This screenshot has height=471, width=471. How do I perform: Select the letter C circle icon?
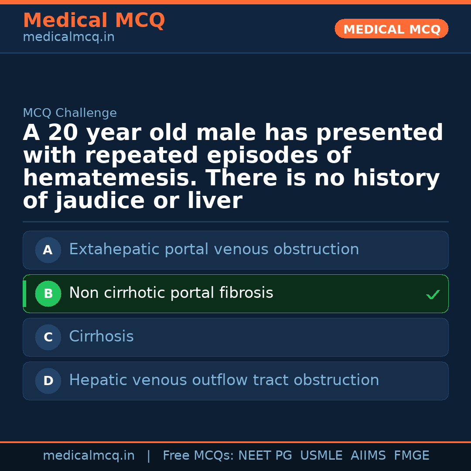click(48, 338)
